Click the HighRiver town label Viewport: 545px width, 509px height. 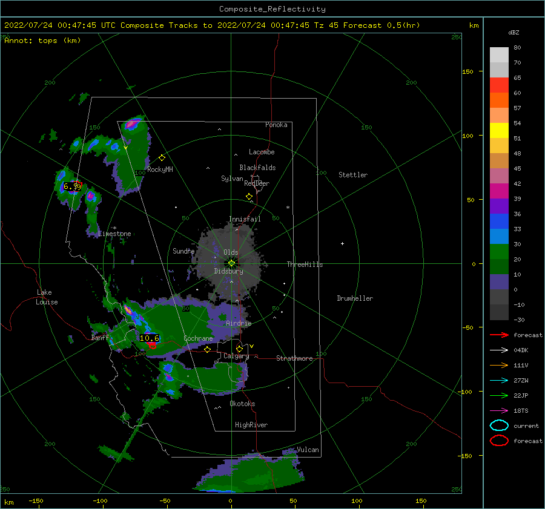(x=251, y=425)
